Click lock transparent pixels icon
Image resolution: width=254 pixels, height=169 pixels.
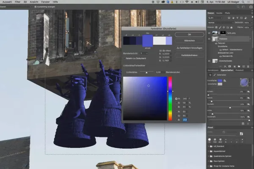tap(216, 27)
